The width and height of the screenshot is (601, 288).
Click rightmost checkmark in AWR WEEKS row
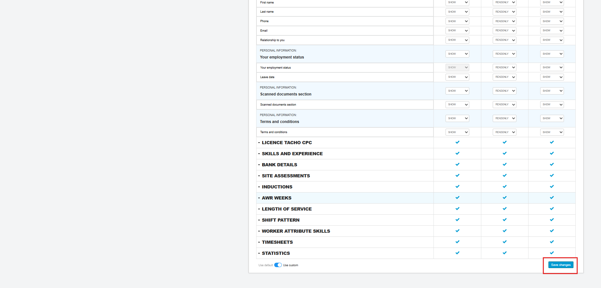coord(552,198)
